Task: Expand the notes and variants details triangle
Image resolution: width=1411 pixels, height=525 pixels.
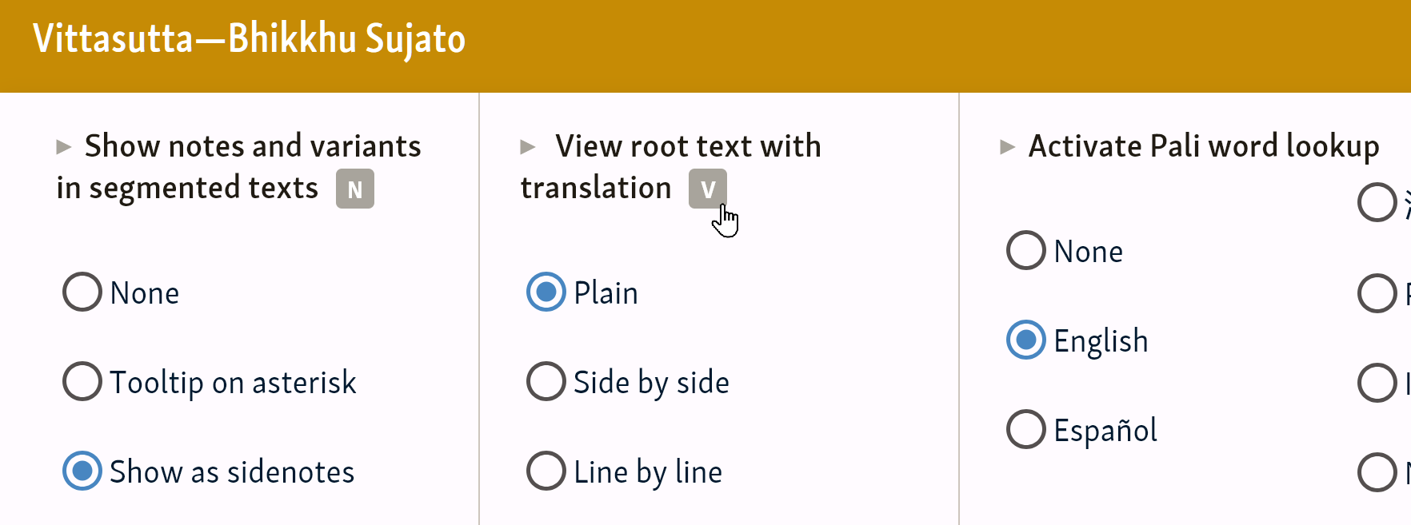Action: coord(64,147)
